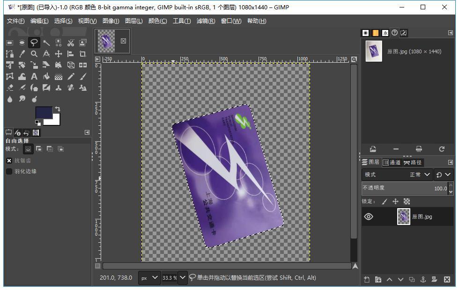Viewport: 459px width, 290px height.
Task: Select the Free Select lasso tool
Action: coord(34,43)
